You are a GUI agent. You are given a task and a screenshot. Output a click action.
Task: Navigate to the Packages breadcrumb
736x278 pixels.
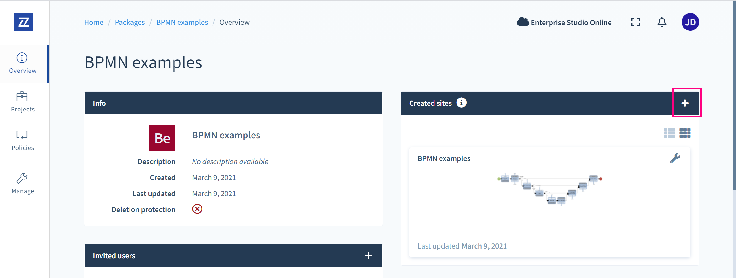[130, 22]
